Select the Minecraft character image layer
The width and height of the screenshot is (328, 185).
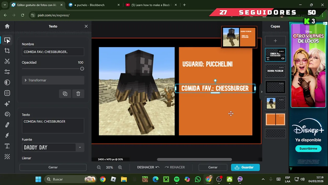click(275, 103)
